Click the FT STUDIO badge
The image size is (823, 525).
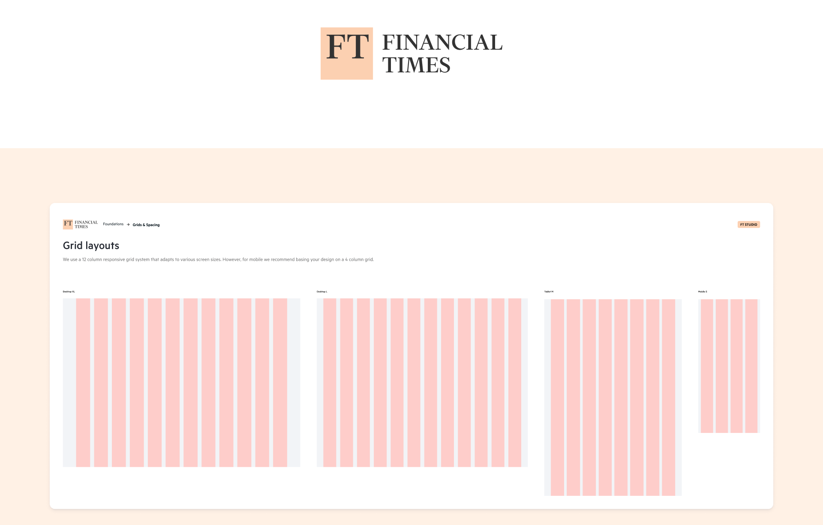[748, 224]
